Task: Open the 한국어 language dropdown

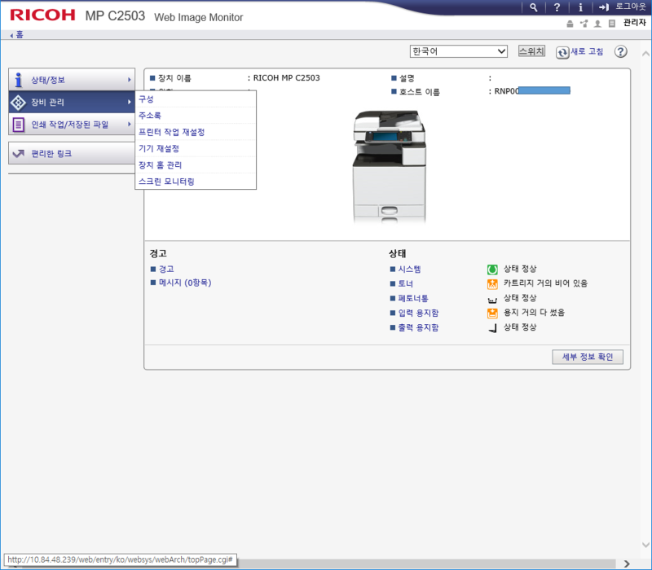Action: tap(458, 51)
